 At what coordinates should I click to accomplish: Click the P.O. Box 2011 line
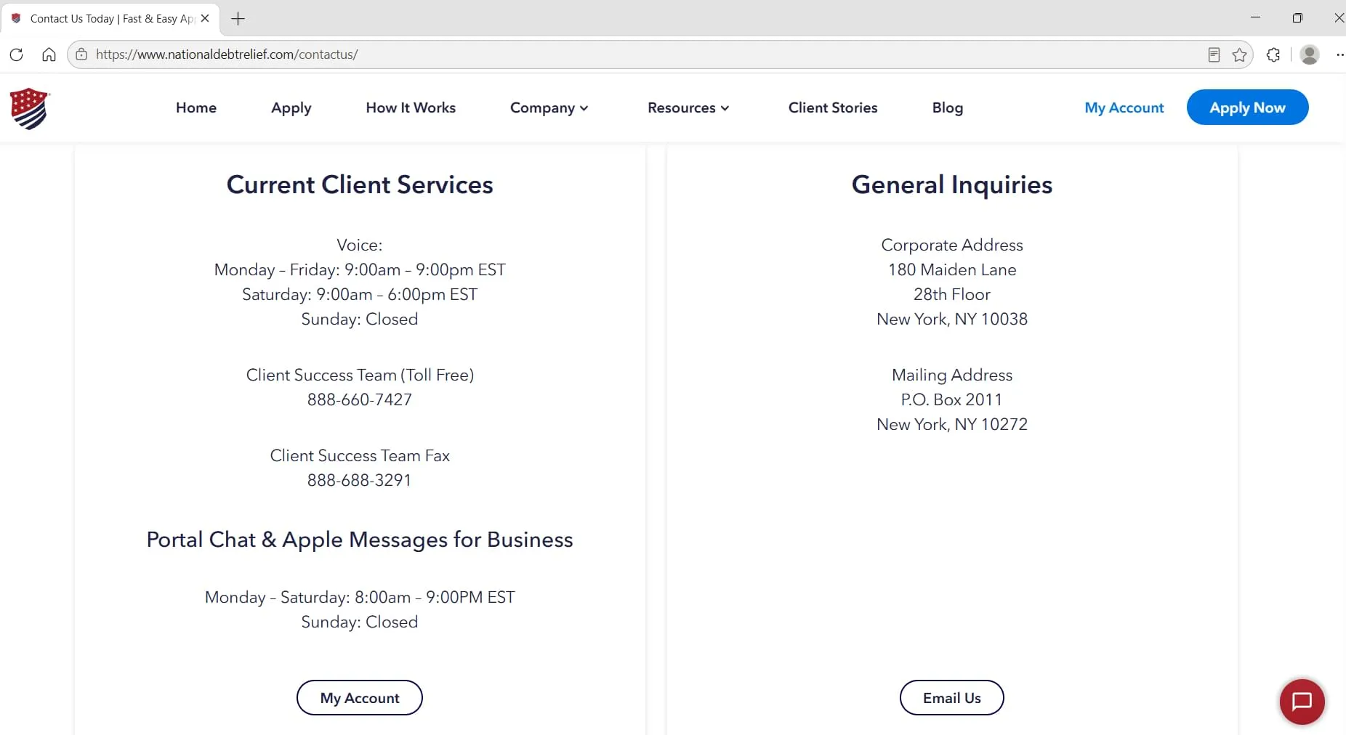pos(952,399)
